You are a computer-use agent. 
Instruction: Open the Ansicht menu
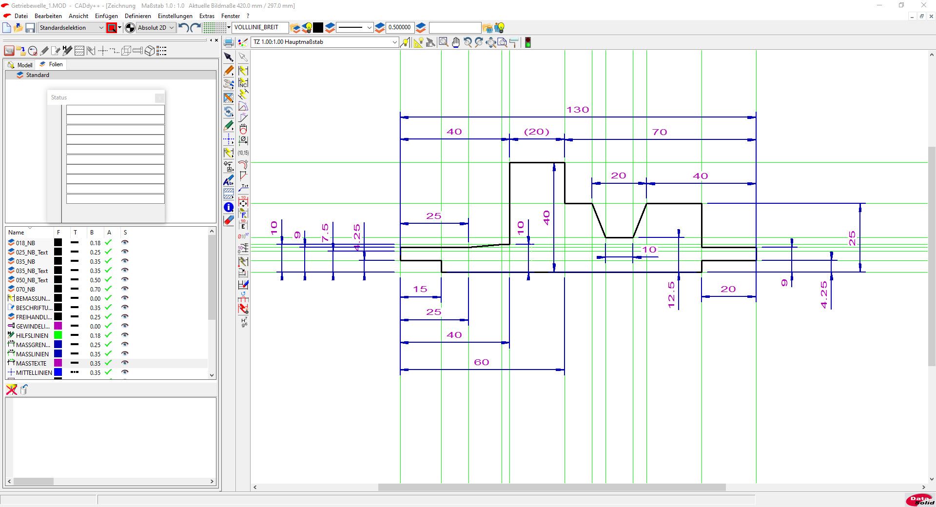tap(78, 16)
